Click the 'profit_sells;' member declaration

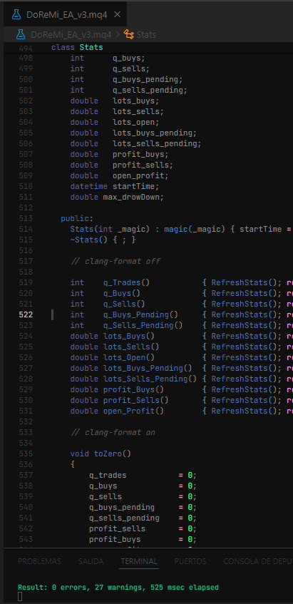[143, 165]
